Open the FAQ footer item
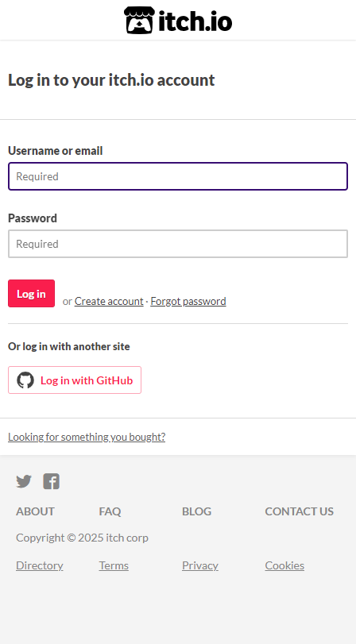This screenshot has width=356, height=644. tap(110, 511)
